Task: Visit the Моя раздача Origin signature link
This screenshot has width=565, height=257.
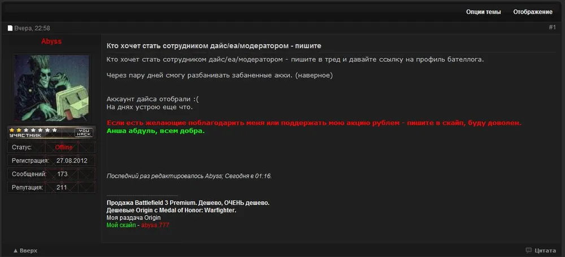Action: pyautogui.click(x=133, y=217)
